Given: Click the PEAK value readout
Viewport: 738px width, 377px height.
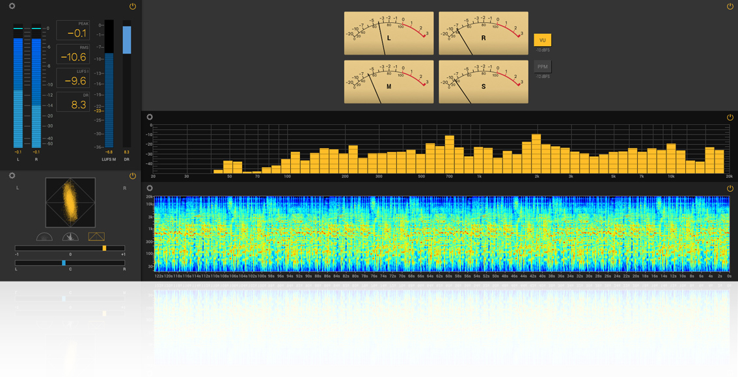Looking at the screenshot, I should point(73,31).
